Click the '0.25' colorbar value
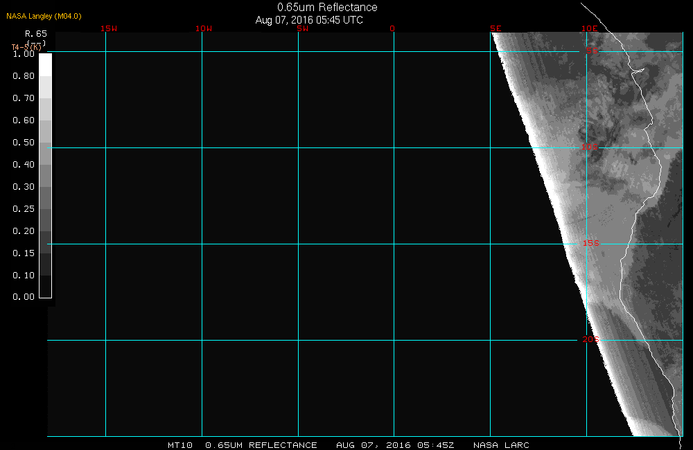 point(24,208)
